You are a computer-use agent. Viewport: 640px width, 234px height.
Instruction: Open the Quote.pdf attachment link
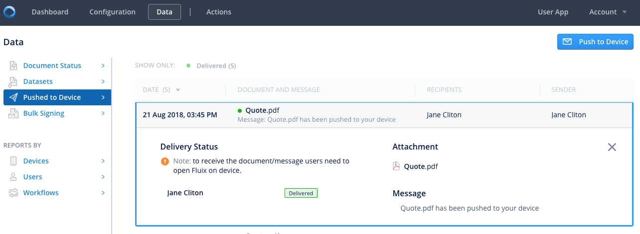coord(421,166)
